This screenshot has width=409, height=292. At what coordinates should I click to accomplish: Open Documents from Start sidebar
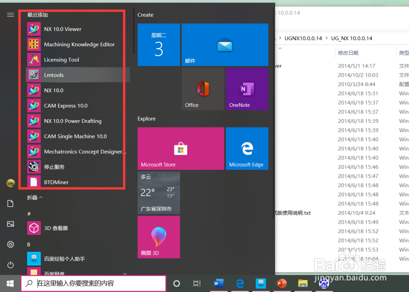11,204
